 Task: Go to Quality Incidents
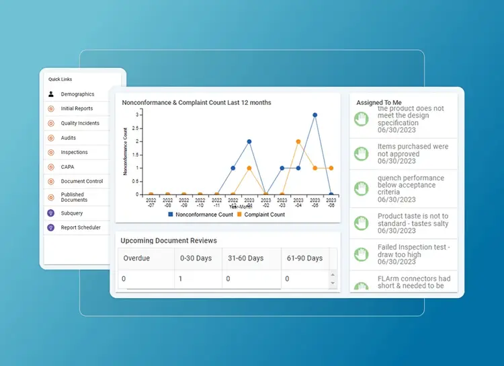point(80,123)
